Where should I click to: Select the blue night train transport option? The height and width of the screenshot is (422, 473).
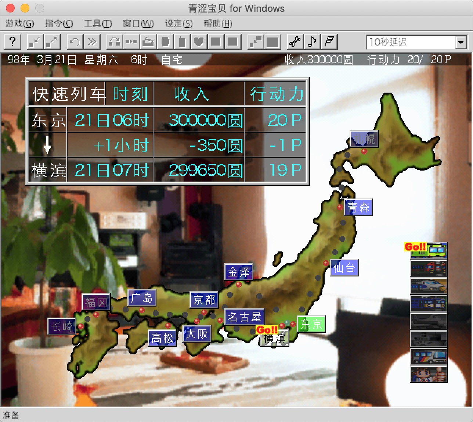tap(429, 303)
